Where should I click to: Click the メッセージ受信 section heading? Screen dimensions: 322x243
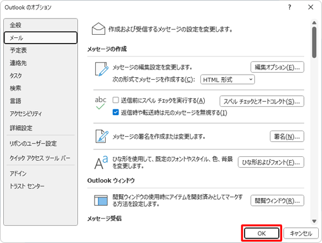[104, 219]
